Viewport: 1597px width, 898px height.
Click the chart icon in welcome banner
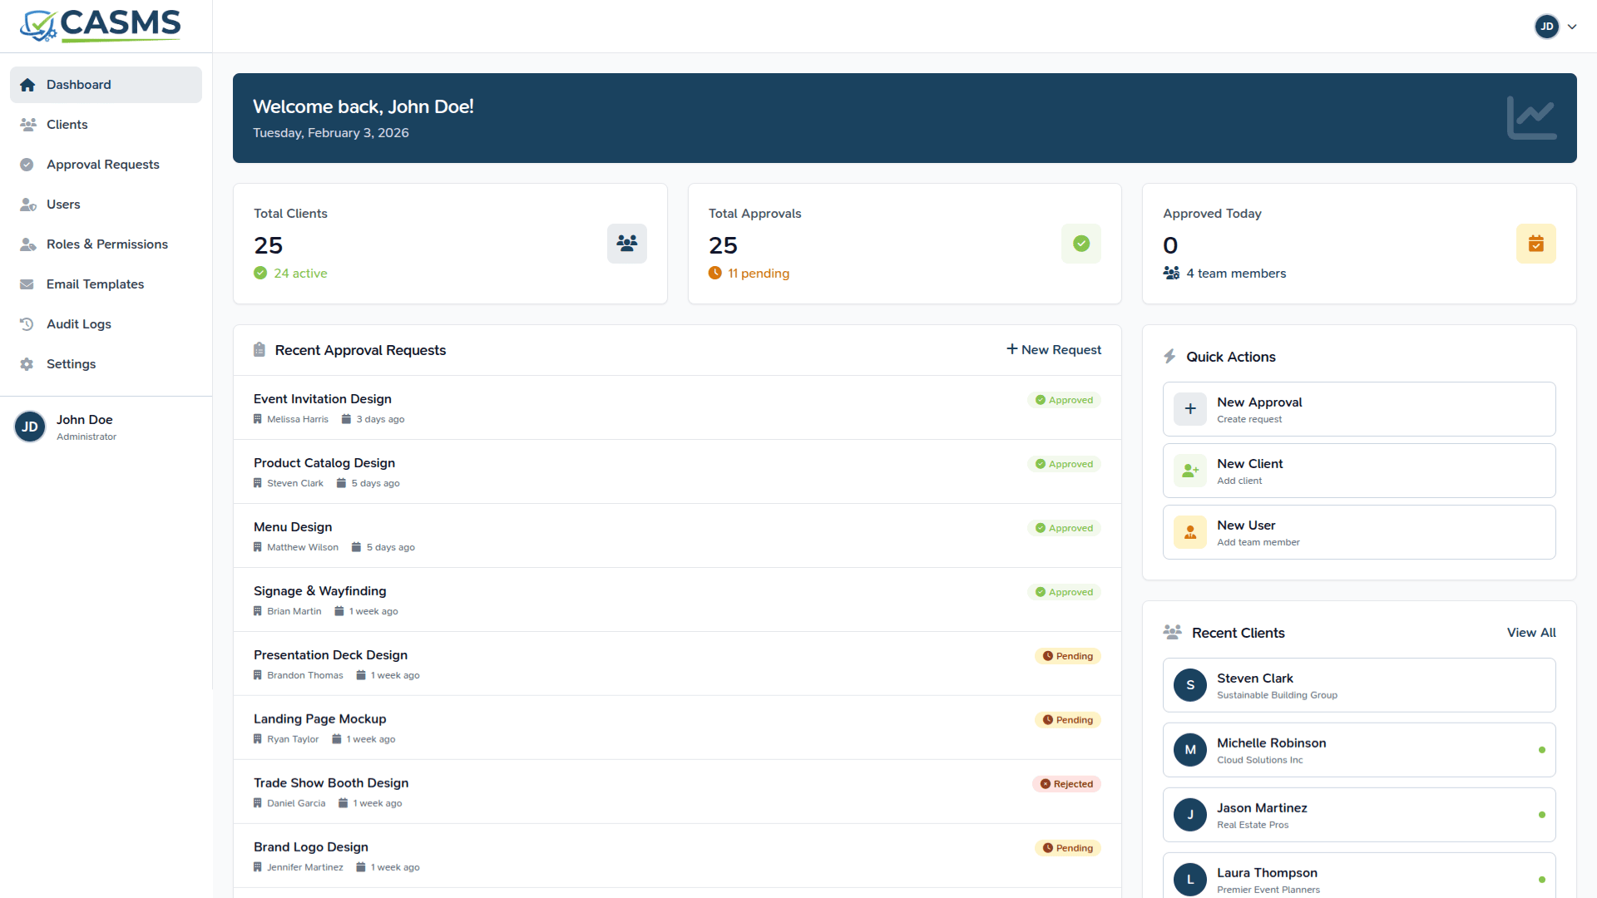click(x=1530, y=117)
